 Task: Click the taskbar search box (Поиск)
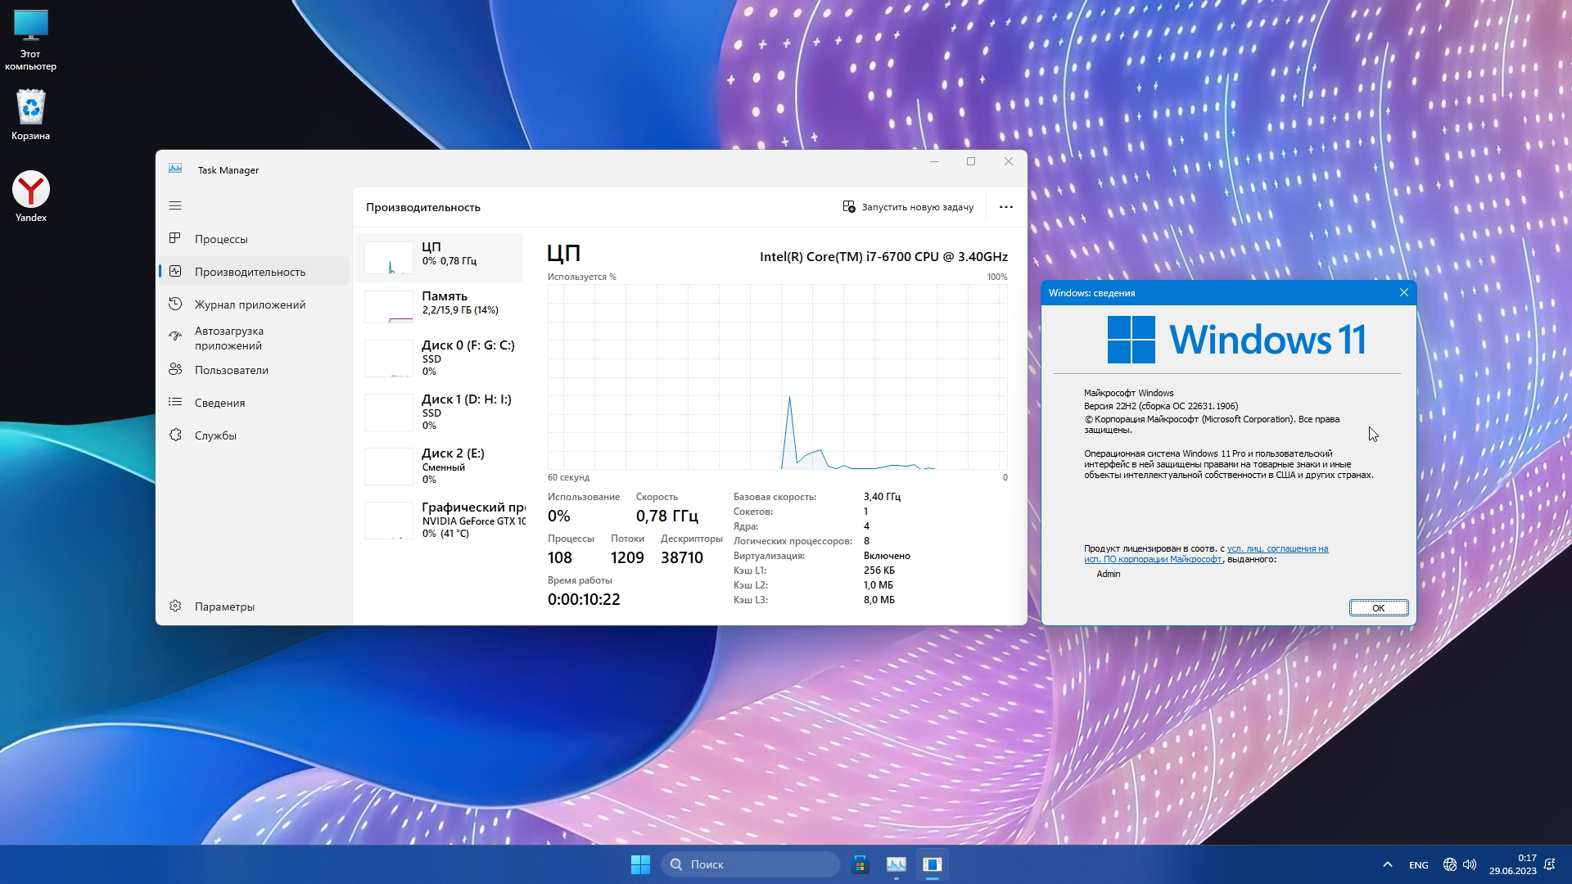pos(751,864)
